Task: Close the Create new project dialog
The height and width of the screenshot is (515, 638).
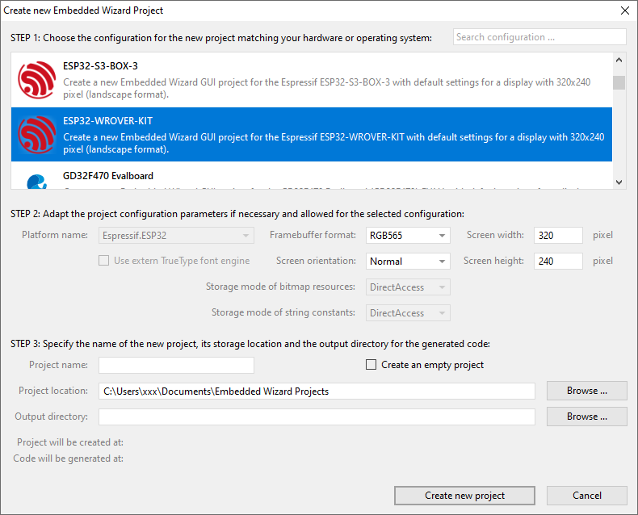Action: click(624, 10)
